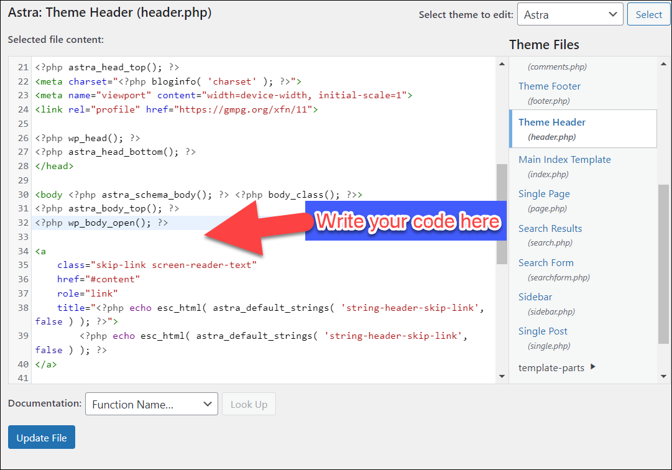Open the Single Page file
This screenshot has width=672, height=470.
coord(544,193)
